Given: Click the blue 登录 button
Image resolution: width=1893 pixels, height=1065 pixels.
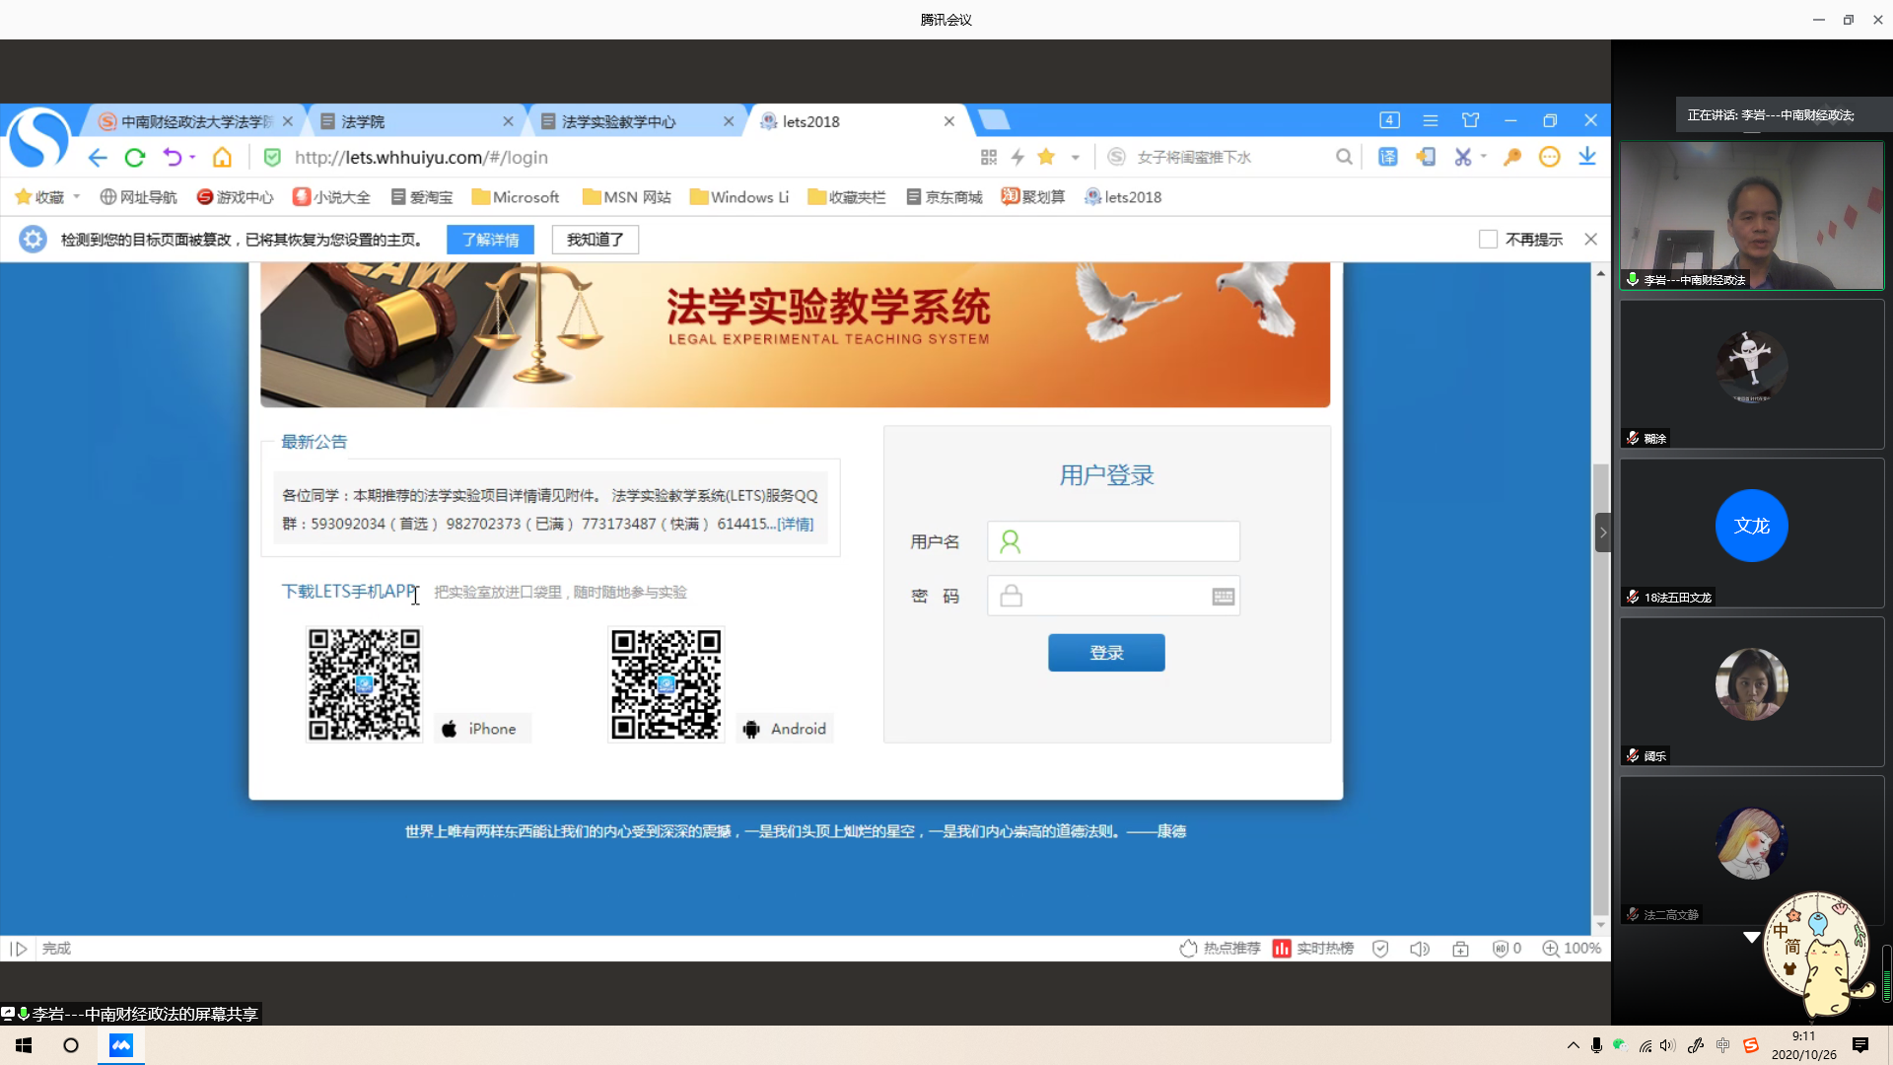Looking at the screenshot, I should coord(1106,653).
